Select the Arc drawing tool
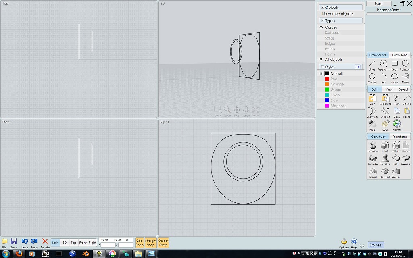The width and height of the screenshot is (413, 258). tap(383, 78)
